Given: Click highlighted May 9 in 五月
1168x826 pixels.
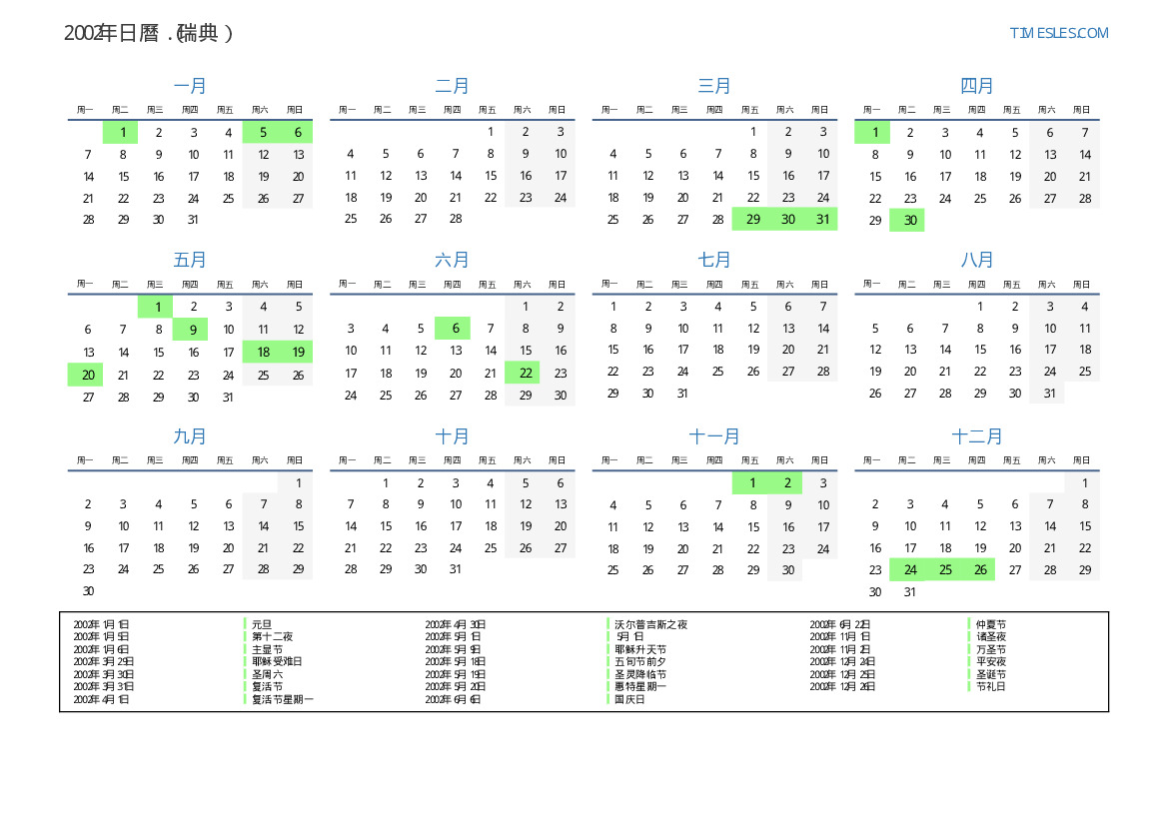Looking at the screenshot, I should pos(193,329).
